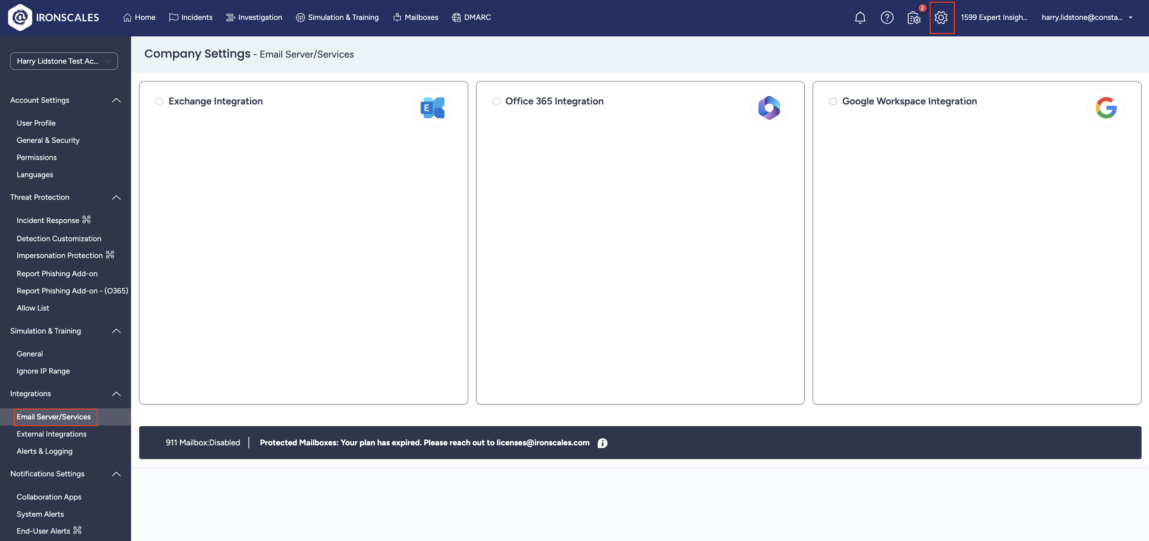Click the notifications bell icon
The width and height of the screenshot is (1149, 541).
point(860,18)
